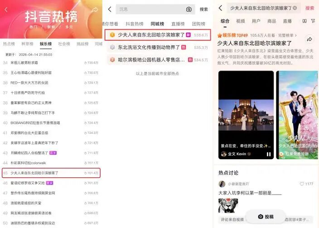Open the first 同城榜 topic 少夫人来自东北回哈尔滨娘家了
The height and width of the screenshot is (228, 319).
pos(158,35)
